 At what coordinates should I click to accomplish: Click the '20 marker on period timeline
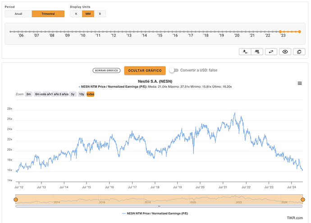[x=237, y=36]
